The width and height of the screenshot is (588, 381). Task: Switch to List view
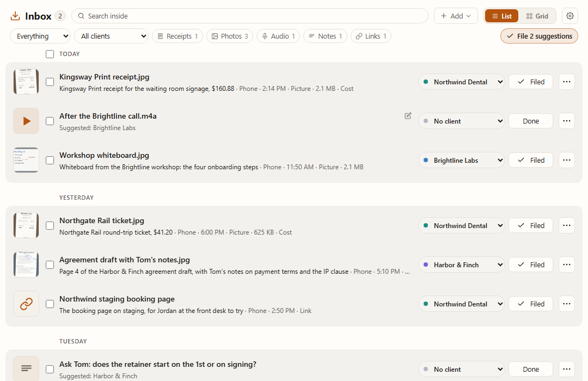click(502, 16)
